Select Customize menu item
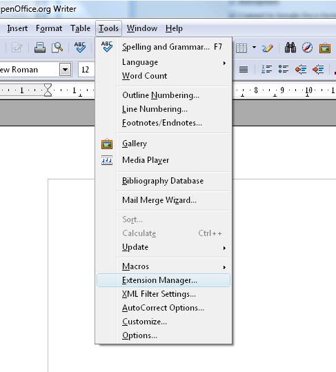Viewport: 336px width, 372px height. [x=164, y=322]
